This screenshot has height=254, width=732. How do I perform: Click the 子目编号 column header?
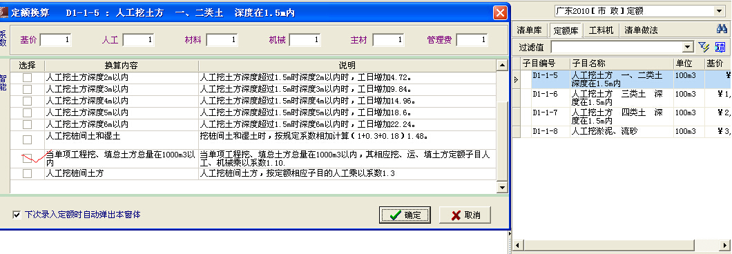click(545, 63)
